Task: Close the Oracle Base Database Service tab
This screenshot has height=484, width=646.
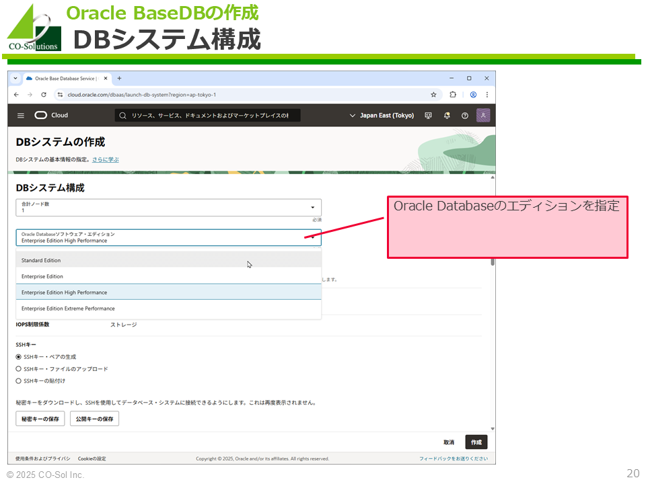Action: tap(106, 78)
